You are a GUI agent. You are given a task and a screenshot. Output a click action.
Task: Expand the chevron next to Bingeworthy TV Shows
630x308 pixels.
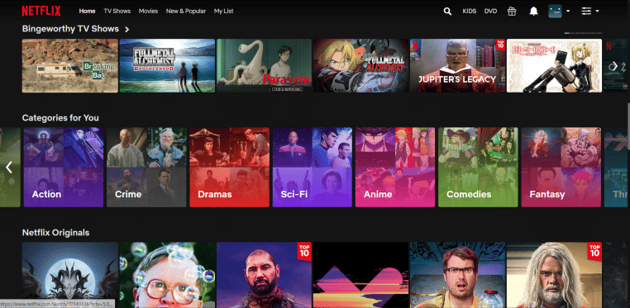click(127, 29)
